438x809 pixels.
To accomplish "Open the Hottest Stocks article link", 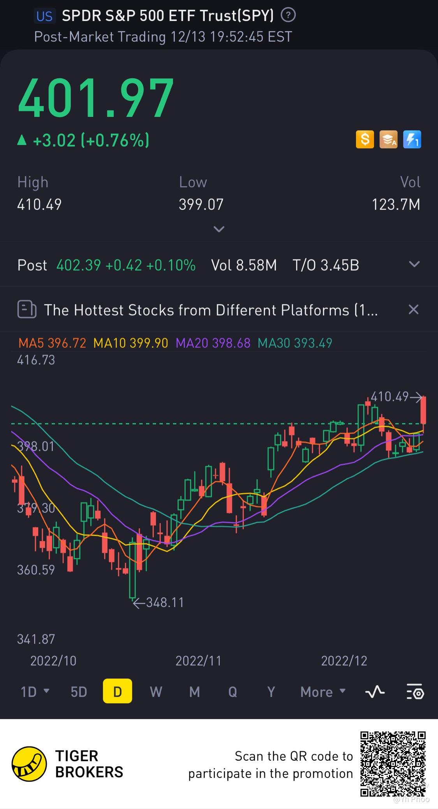I will 211,310.
